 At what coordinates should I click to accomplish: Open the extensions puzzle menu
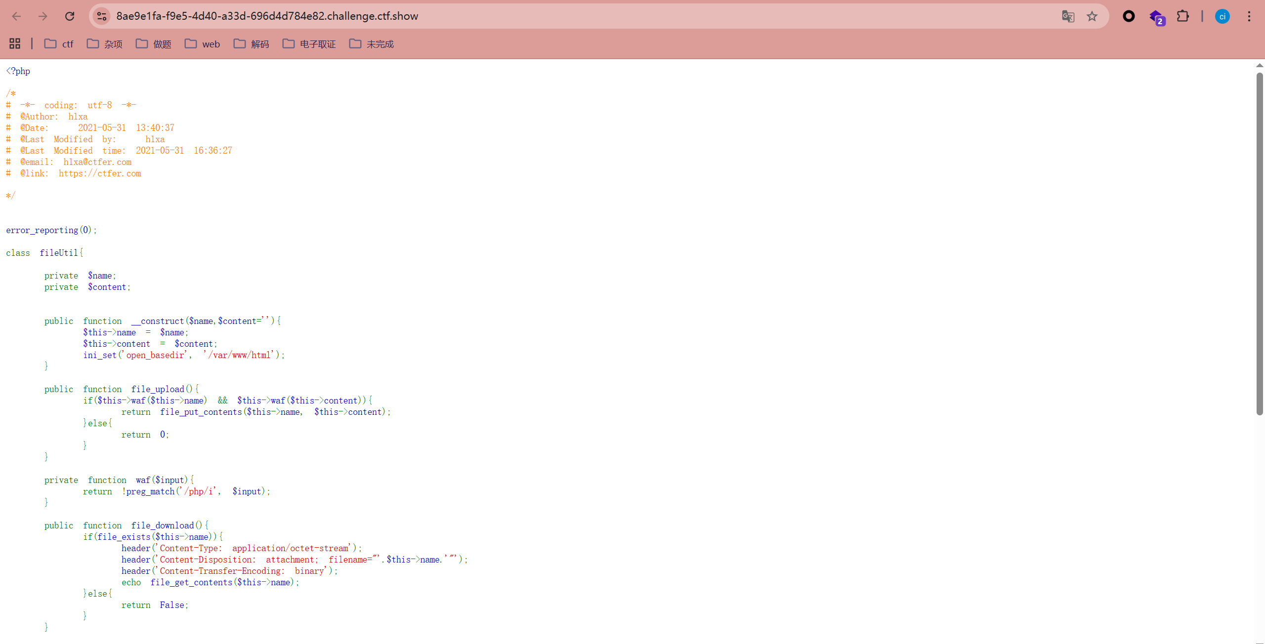[x=1182, y=16]
